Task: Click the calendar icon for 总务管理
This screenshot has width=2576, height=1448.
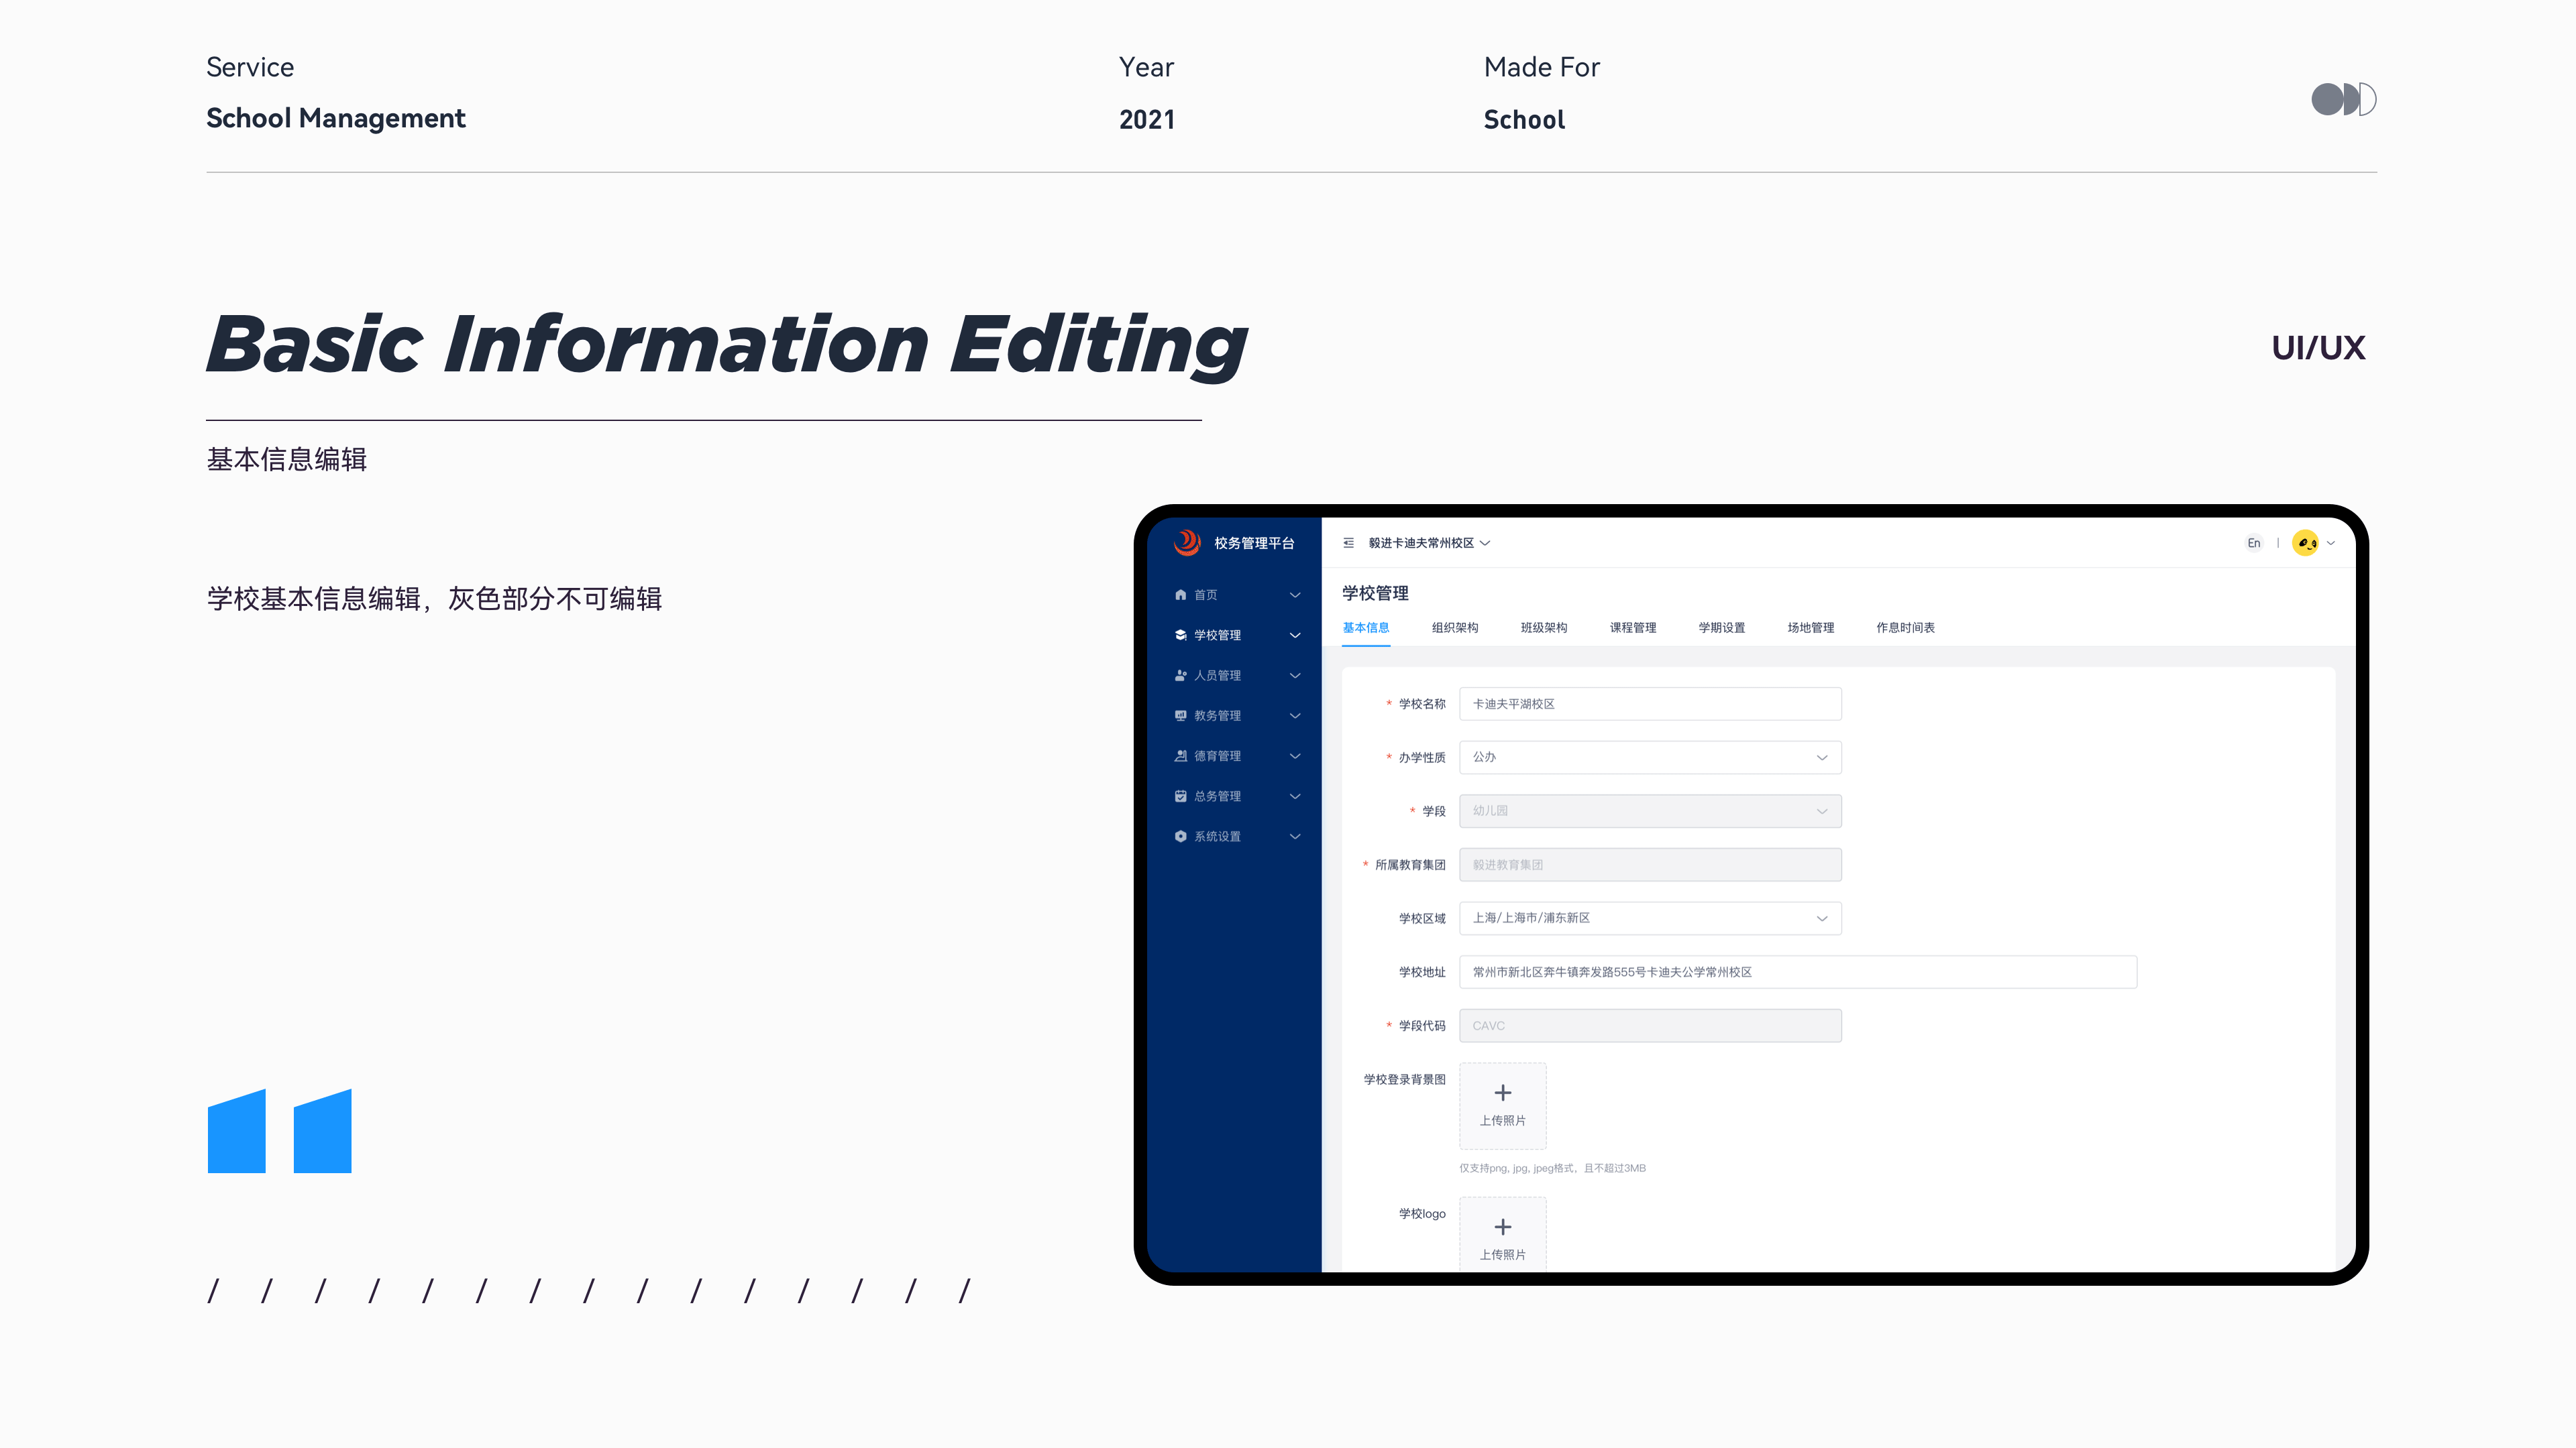Action: coord(1180,796)
